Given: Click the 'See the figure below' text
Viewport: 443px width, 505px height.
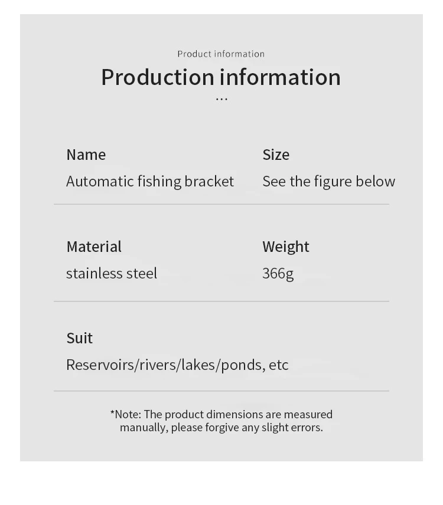Looking at the screenshot, I should pos(328,181).
